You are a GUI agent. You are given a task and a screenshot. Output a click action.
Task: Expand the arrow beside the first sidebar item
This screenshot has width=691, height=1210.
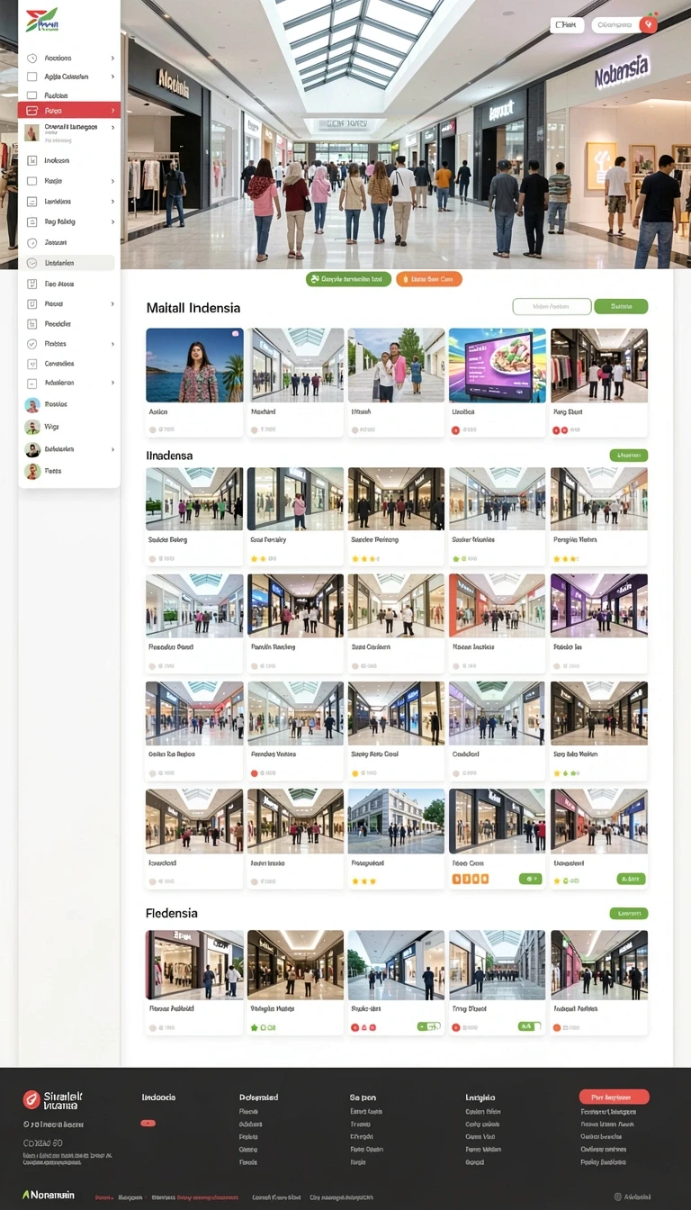112,58
